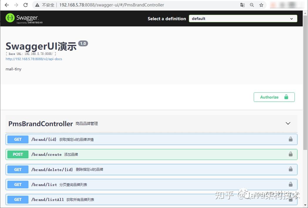Click the Authorize button
Image resolution: width=308 pixels, height=208 pixels.
(270, 97)
